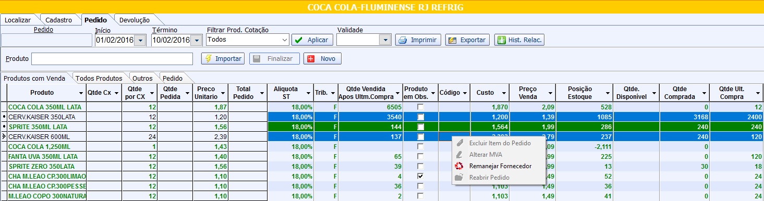Open the Preco Unitario column filter arrow
764x201 pixels.
[223, 93]
